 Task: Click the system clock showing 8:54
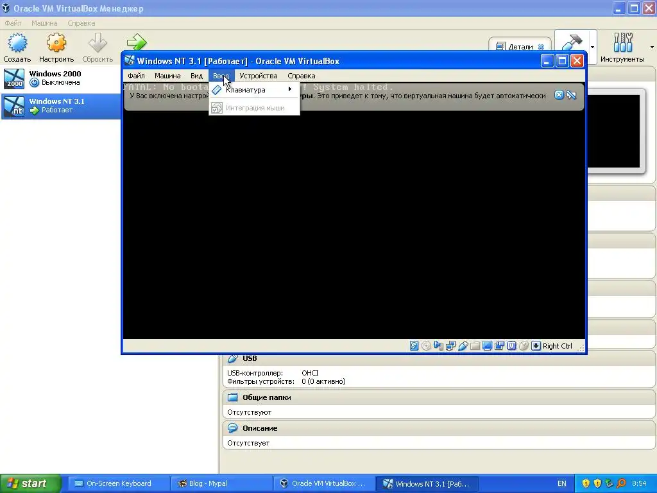coord(639,483)
